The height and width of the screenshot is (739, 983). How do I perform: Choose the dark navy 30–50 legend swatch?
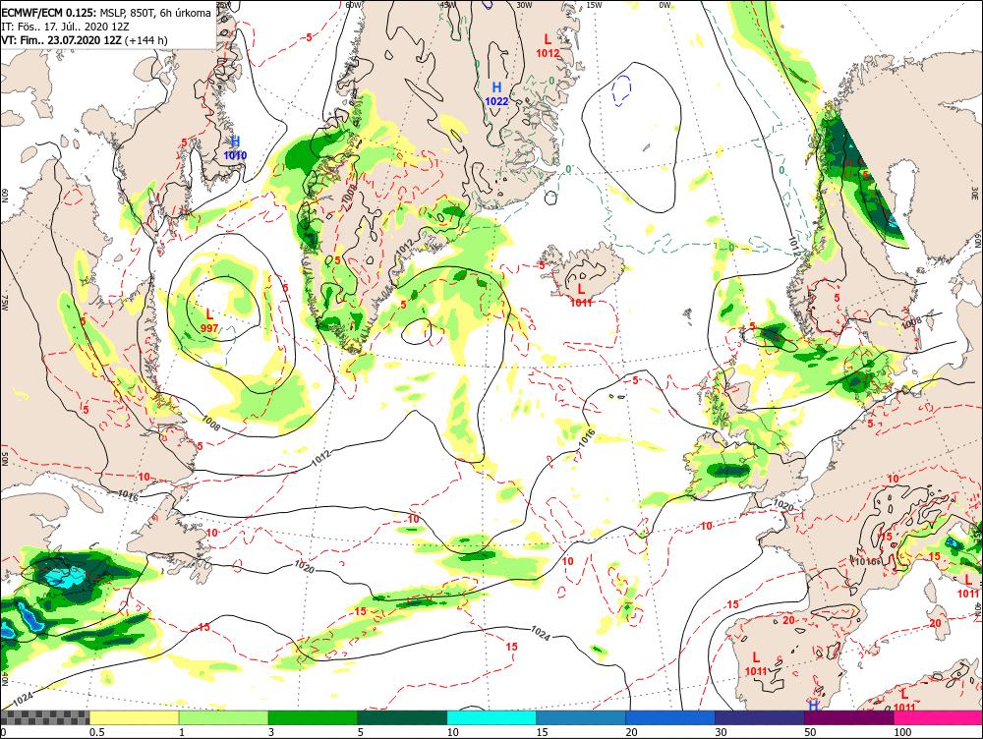(760, 717)
